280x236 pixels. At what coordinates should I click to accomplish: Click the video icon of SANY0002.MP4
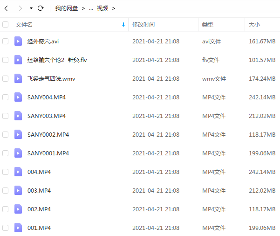coord(18,134)
